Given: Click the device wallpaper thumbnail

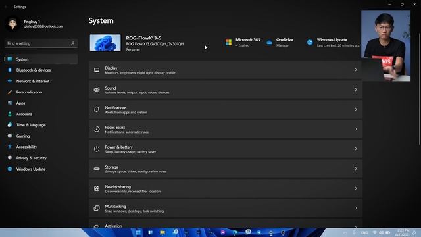Looking at the screenshot, I should 105,42.
